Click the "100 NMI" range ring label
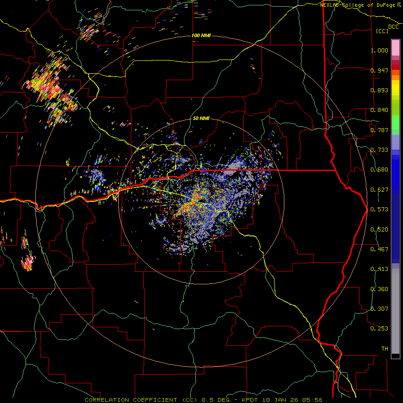 click(201, 35)
